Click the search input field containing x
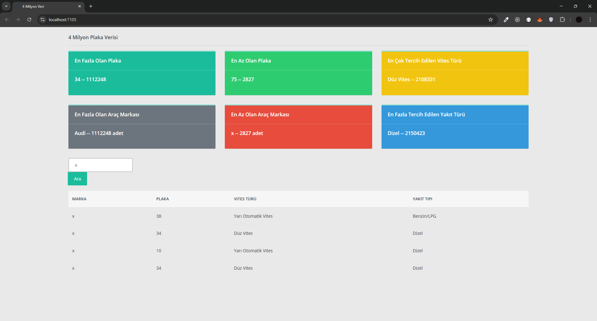 (x=100, y=165)
